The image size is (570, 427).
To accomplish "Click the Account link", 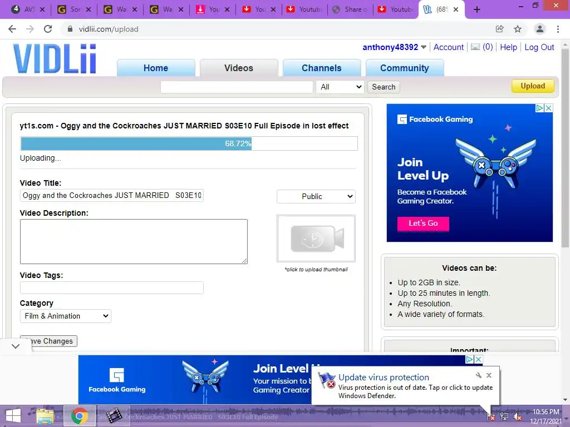I will coord(449,47).
